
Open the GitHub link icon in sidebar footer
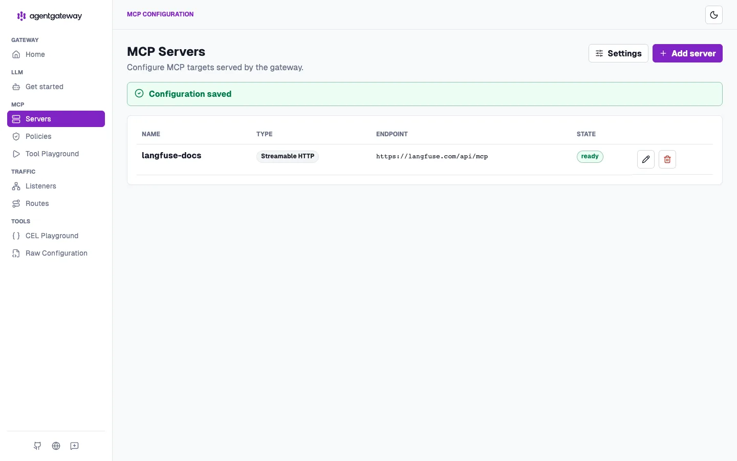(x=37, y=446)
